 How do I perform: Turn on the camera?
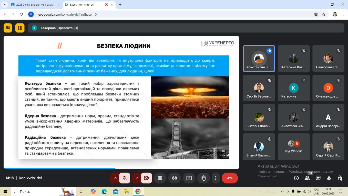[x=146, y=178]
